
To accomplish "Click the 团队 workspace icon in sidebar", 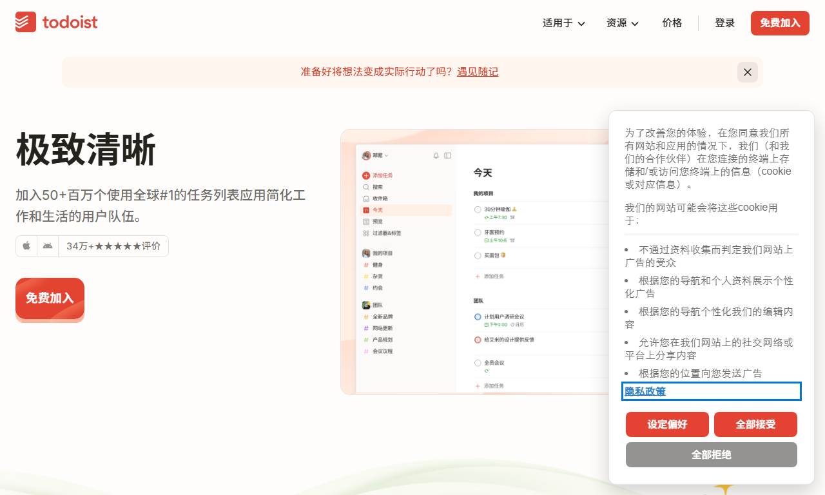I will pyautogui.click(x=366, y=305).
